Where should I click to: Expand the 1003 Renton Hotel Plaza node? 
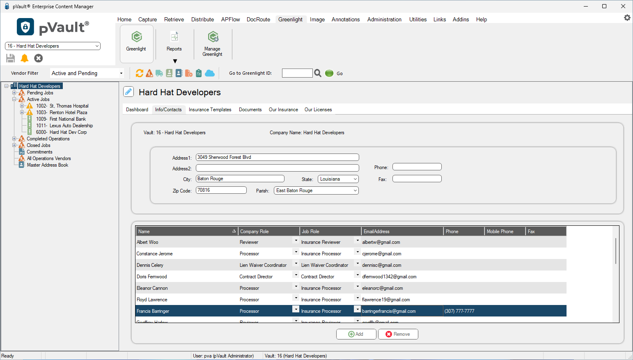point(22,112)
